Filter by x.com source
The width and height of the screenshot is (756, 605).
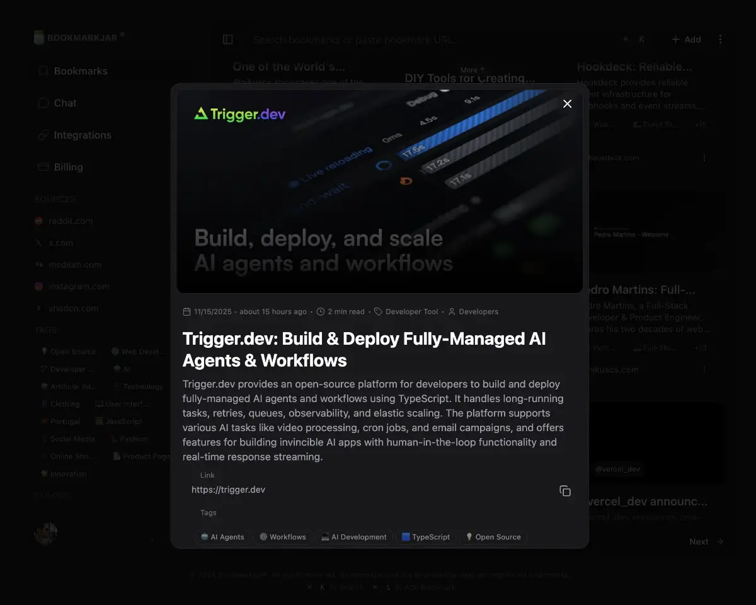click(x=60, y=243)
